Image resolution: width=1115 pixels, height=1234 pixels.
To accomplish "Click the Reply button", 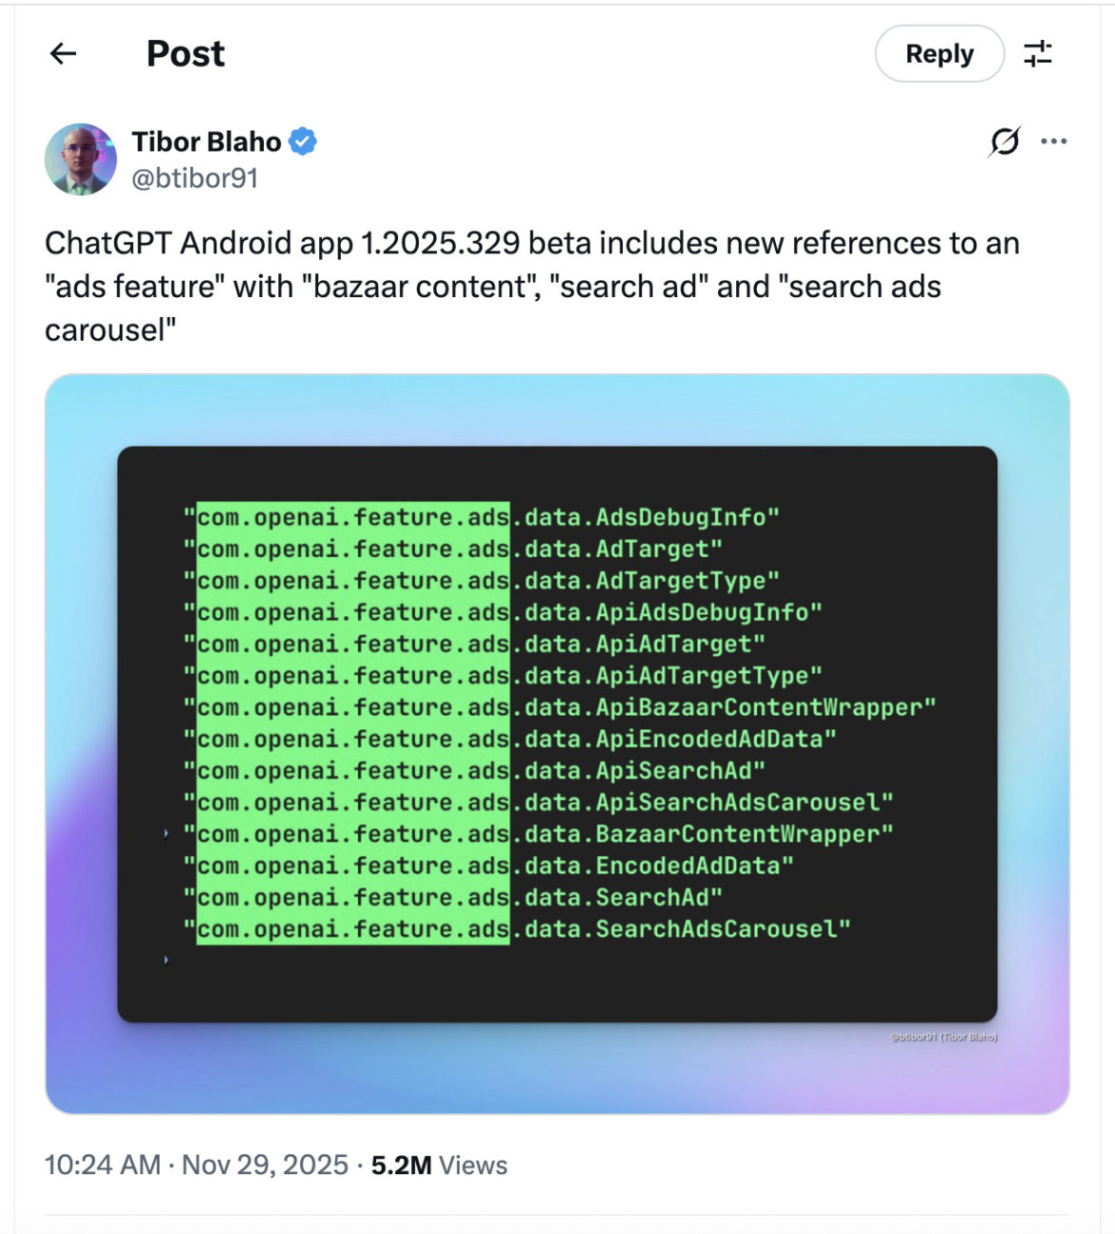I will (x=938, y=54).
